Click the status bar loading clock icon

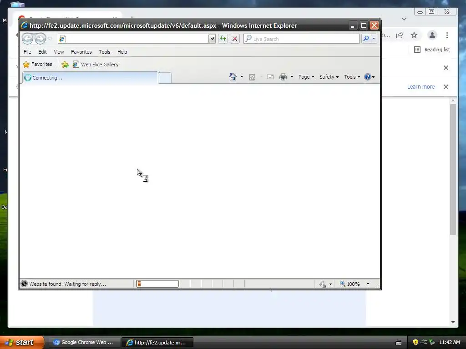(x=24, y=284)
